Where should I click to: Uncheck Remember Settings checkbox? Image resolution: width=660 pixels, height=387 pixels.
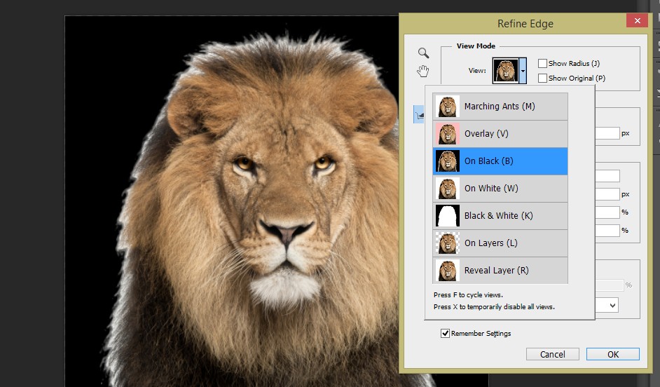click(x=445, y=334)
